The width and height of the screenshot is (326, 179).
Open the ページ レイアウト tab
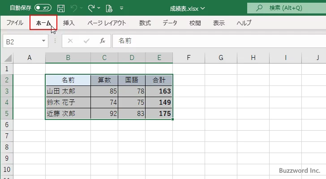point(107,23)
